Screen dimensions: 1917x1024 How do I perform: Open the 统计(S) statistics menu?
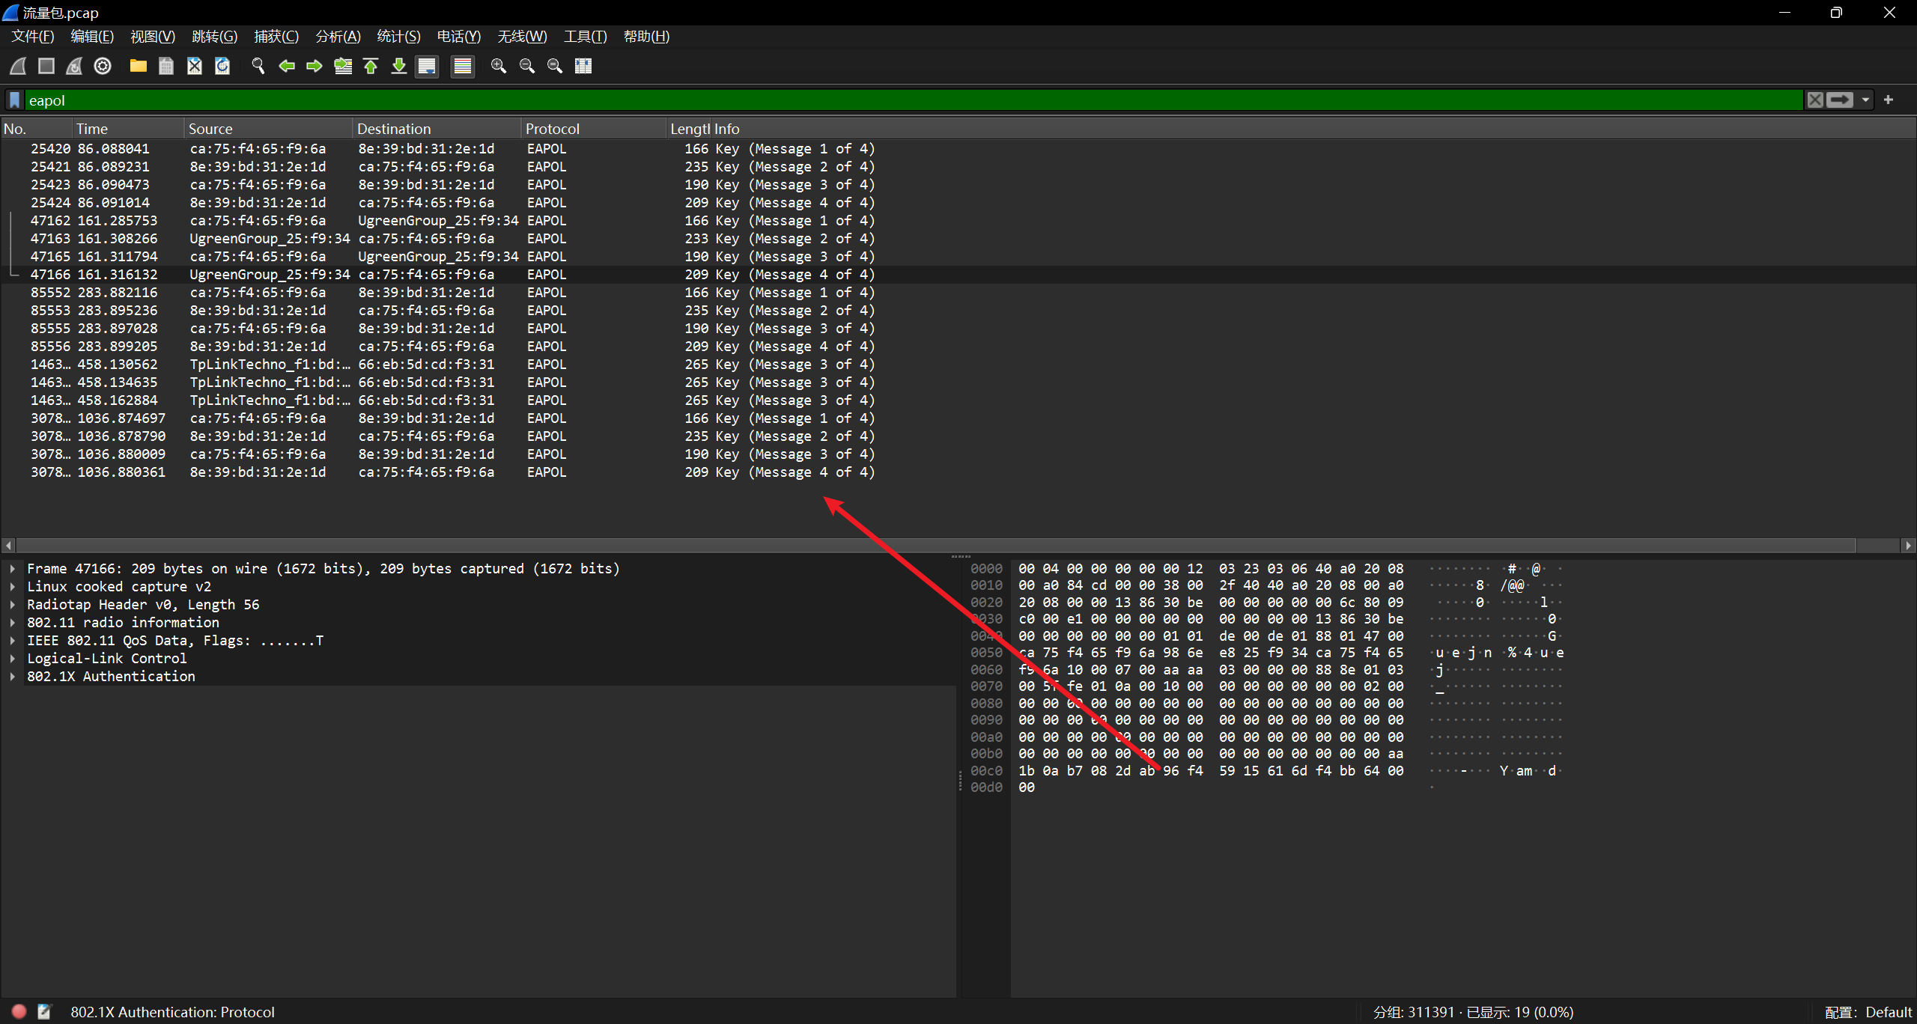coord(398,37)
